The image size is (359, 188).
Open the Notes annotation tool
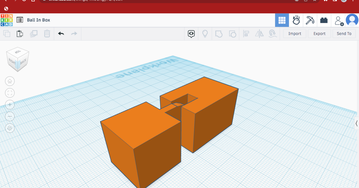pyautogui.click(x=191, y=34)
